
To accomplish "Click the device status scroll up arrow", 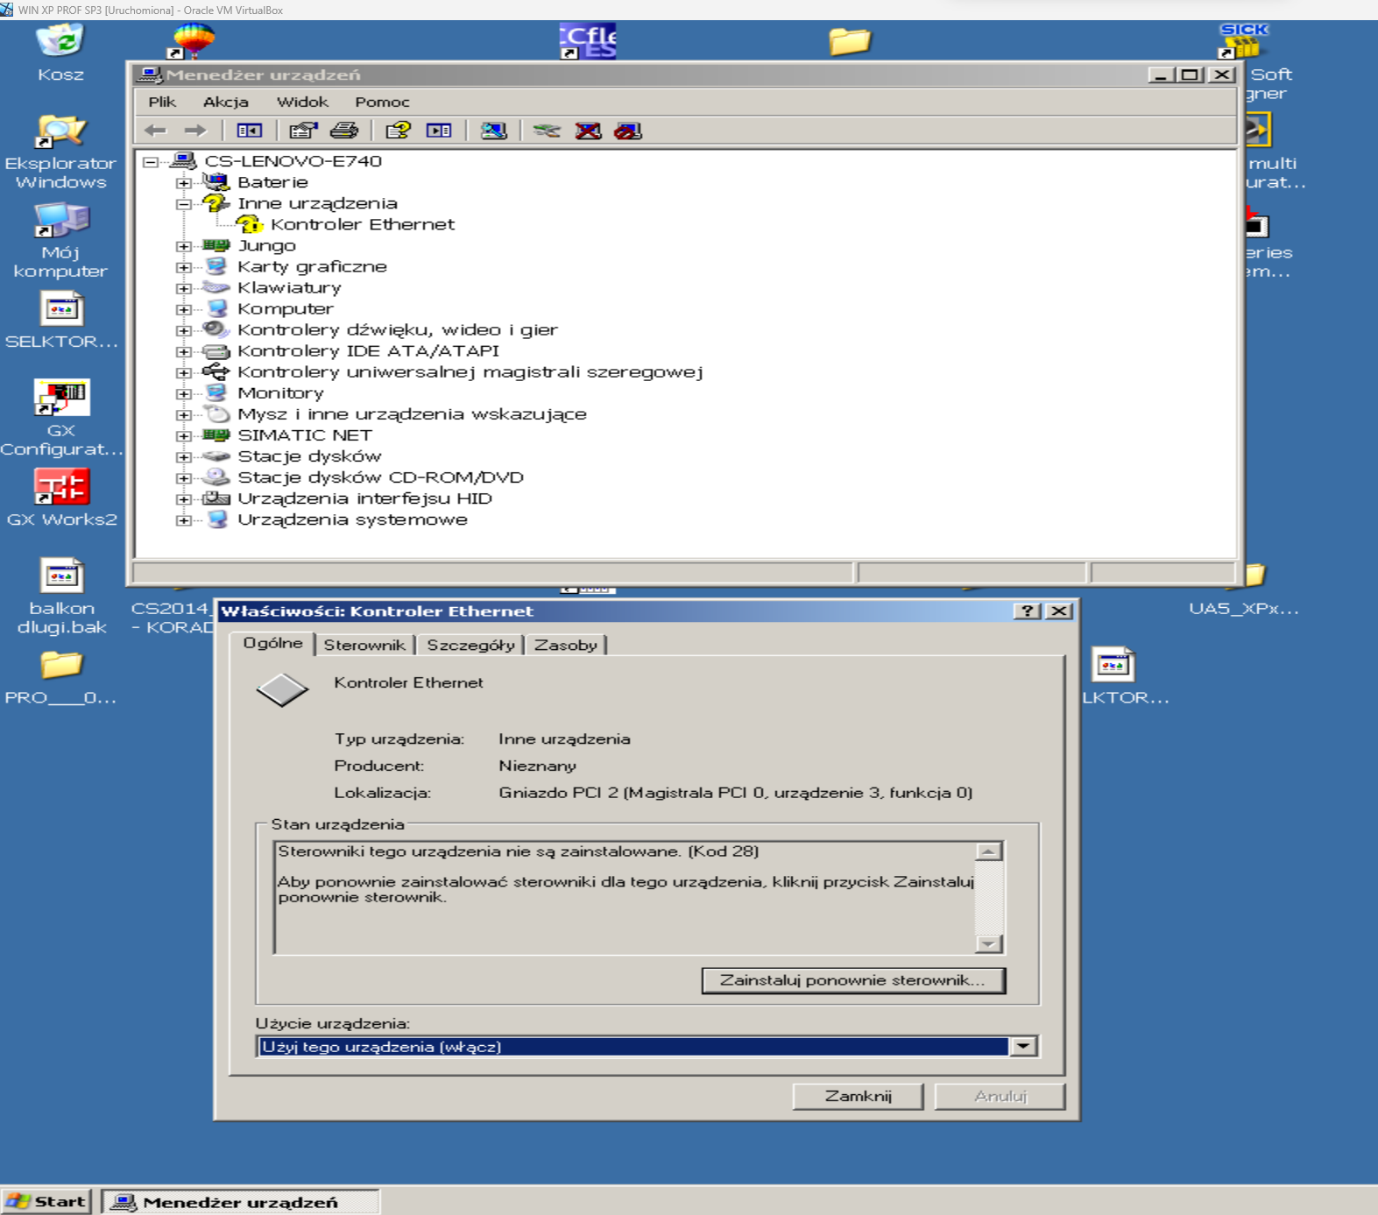I will click(989, 851).
